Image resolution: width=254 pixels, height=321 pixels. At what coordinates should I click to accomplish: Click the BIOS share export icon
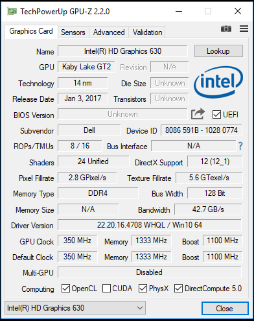point(198,114)
